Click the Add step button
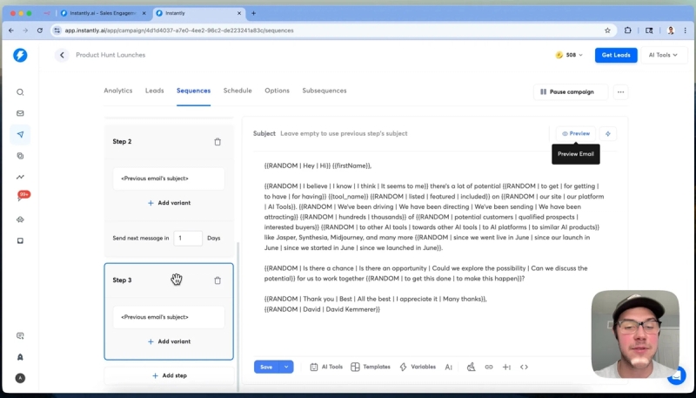 169,375
